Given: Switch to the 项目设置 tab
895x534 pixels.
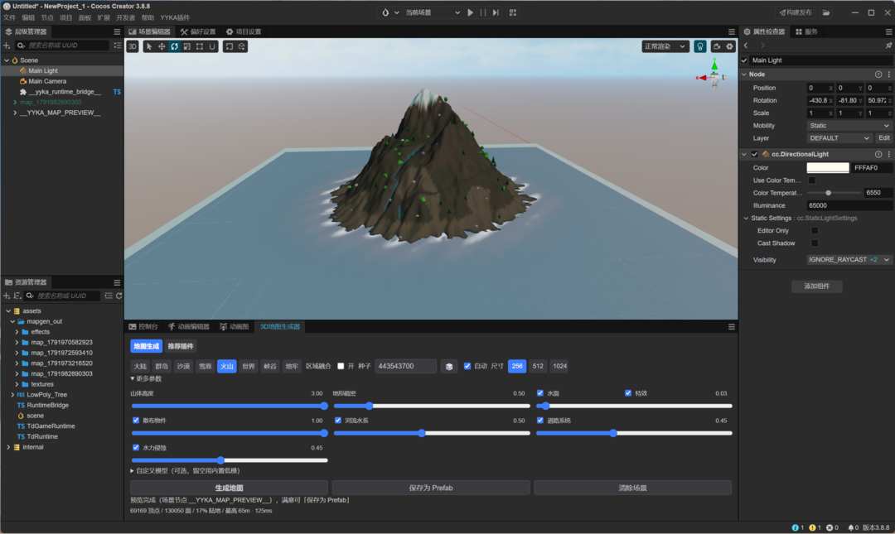Looking at the screenshot, I should (x=243, y=32).
